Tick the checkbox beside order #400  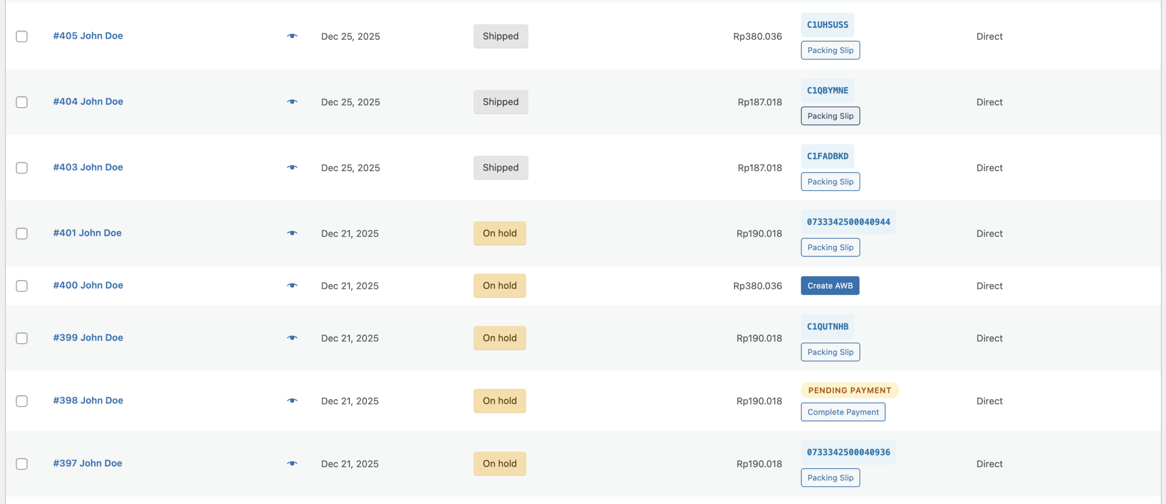point(22,286)
